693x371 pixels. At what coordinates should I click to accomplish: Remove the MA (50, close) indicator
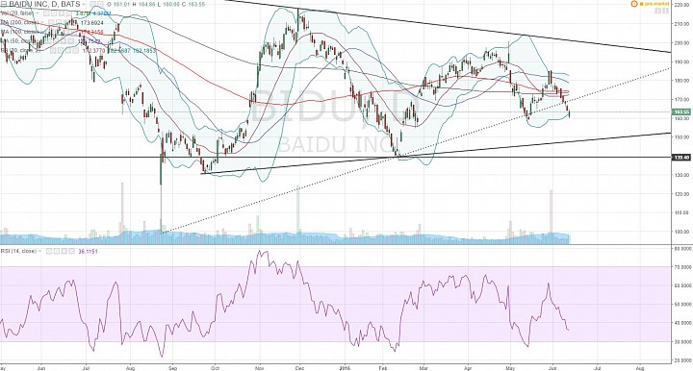(x=70, y=41)
